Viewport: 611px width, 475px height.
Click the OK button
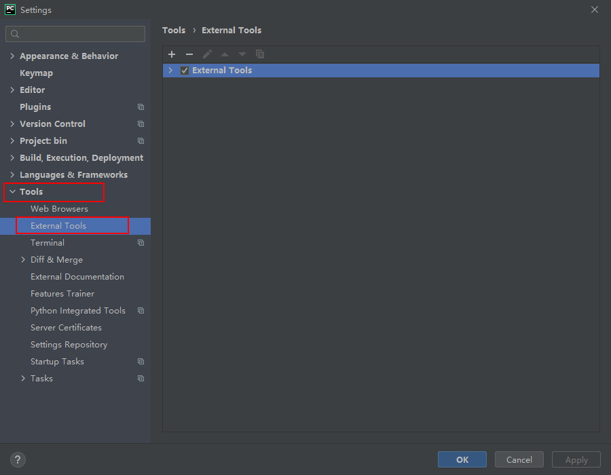[x=462, y=460]
